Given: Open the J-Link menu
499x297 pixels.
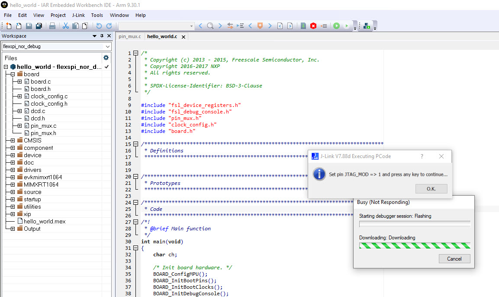Looking at the screenshot, I should click(78, 15).
